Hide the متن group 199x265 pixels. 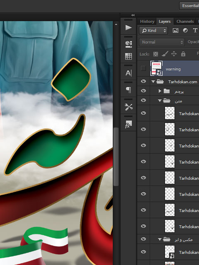click(x=143, y=100)
